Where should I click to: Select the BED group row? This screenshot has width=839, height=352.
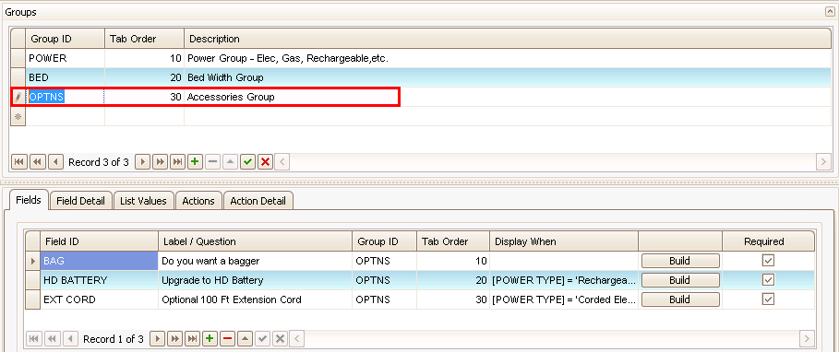[x=421, y=77]
